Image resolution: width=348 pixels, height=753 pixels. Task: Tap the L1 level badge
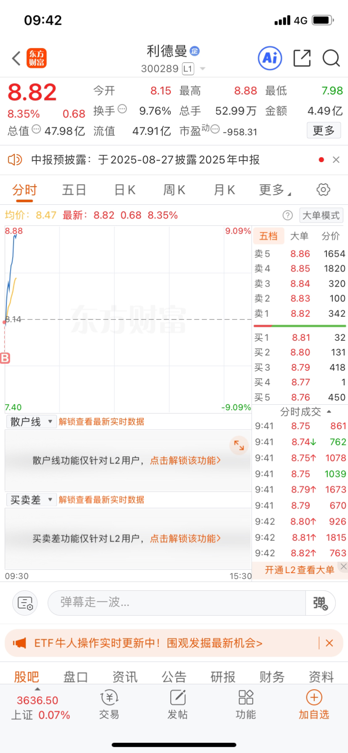click(188, 69)
